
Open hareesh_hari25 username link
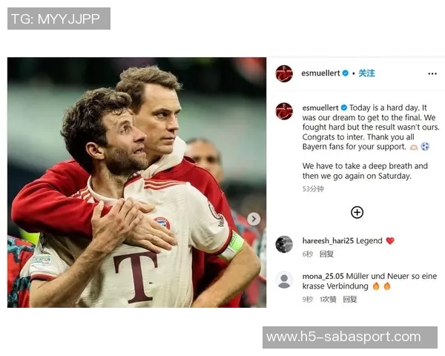coord(328,241)
